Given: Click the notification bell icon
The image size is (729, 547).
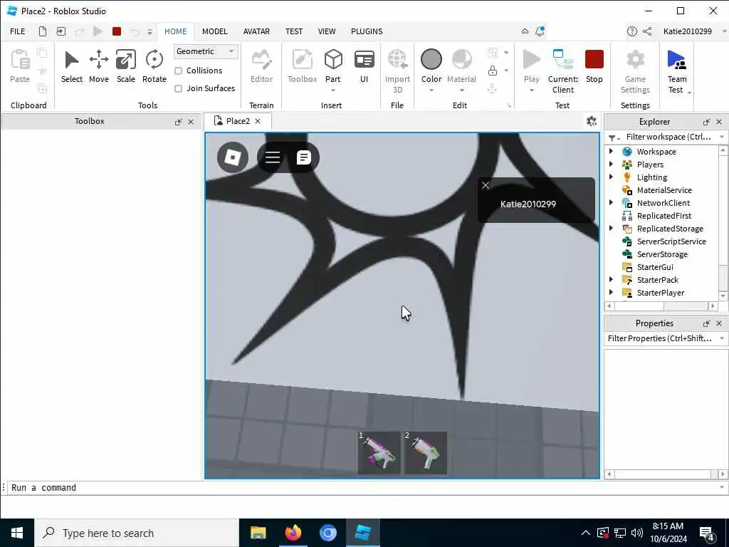Looking at the screenshot, I should point(540,31).
